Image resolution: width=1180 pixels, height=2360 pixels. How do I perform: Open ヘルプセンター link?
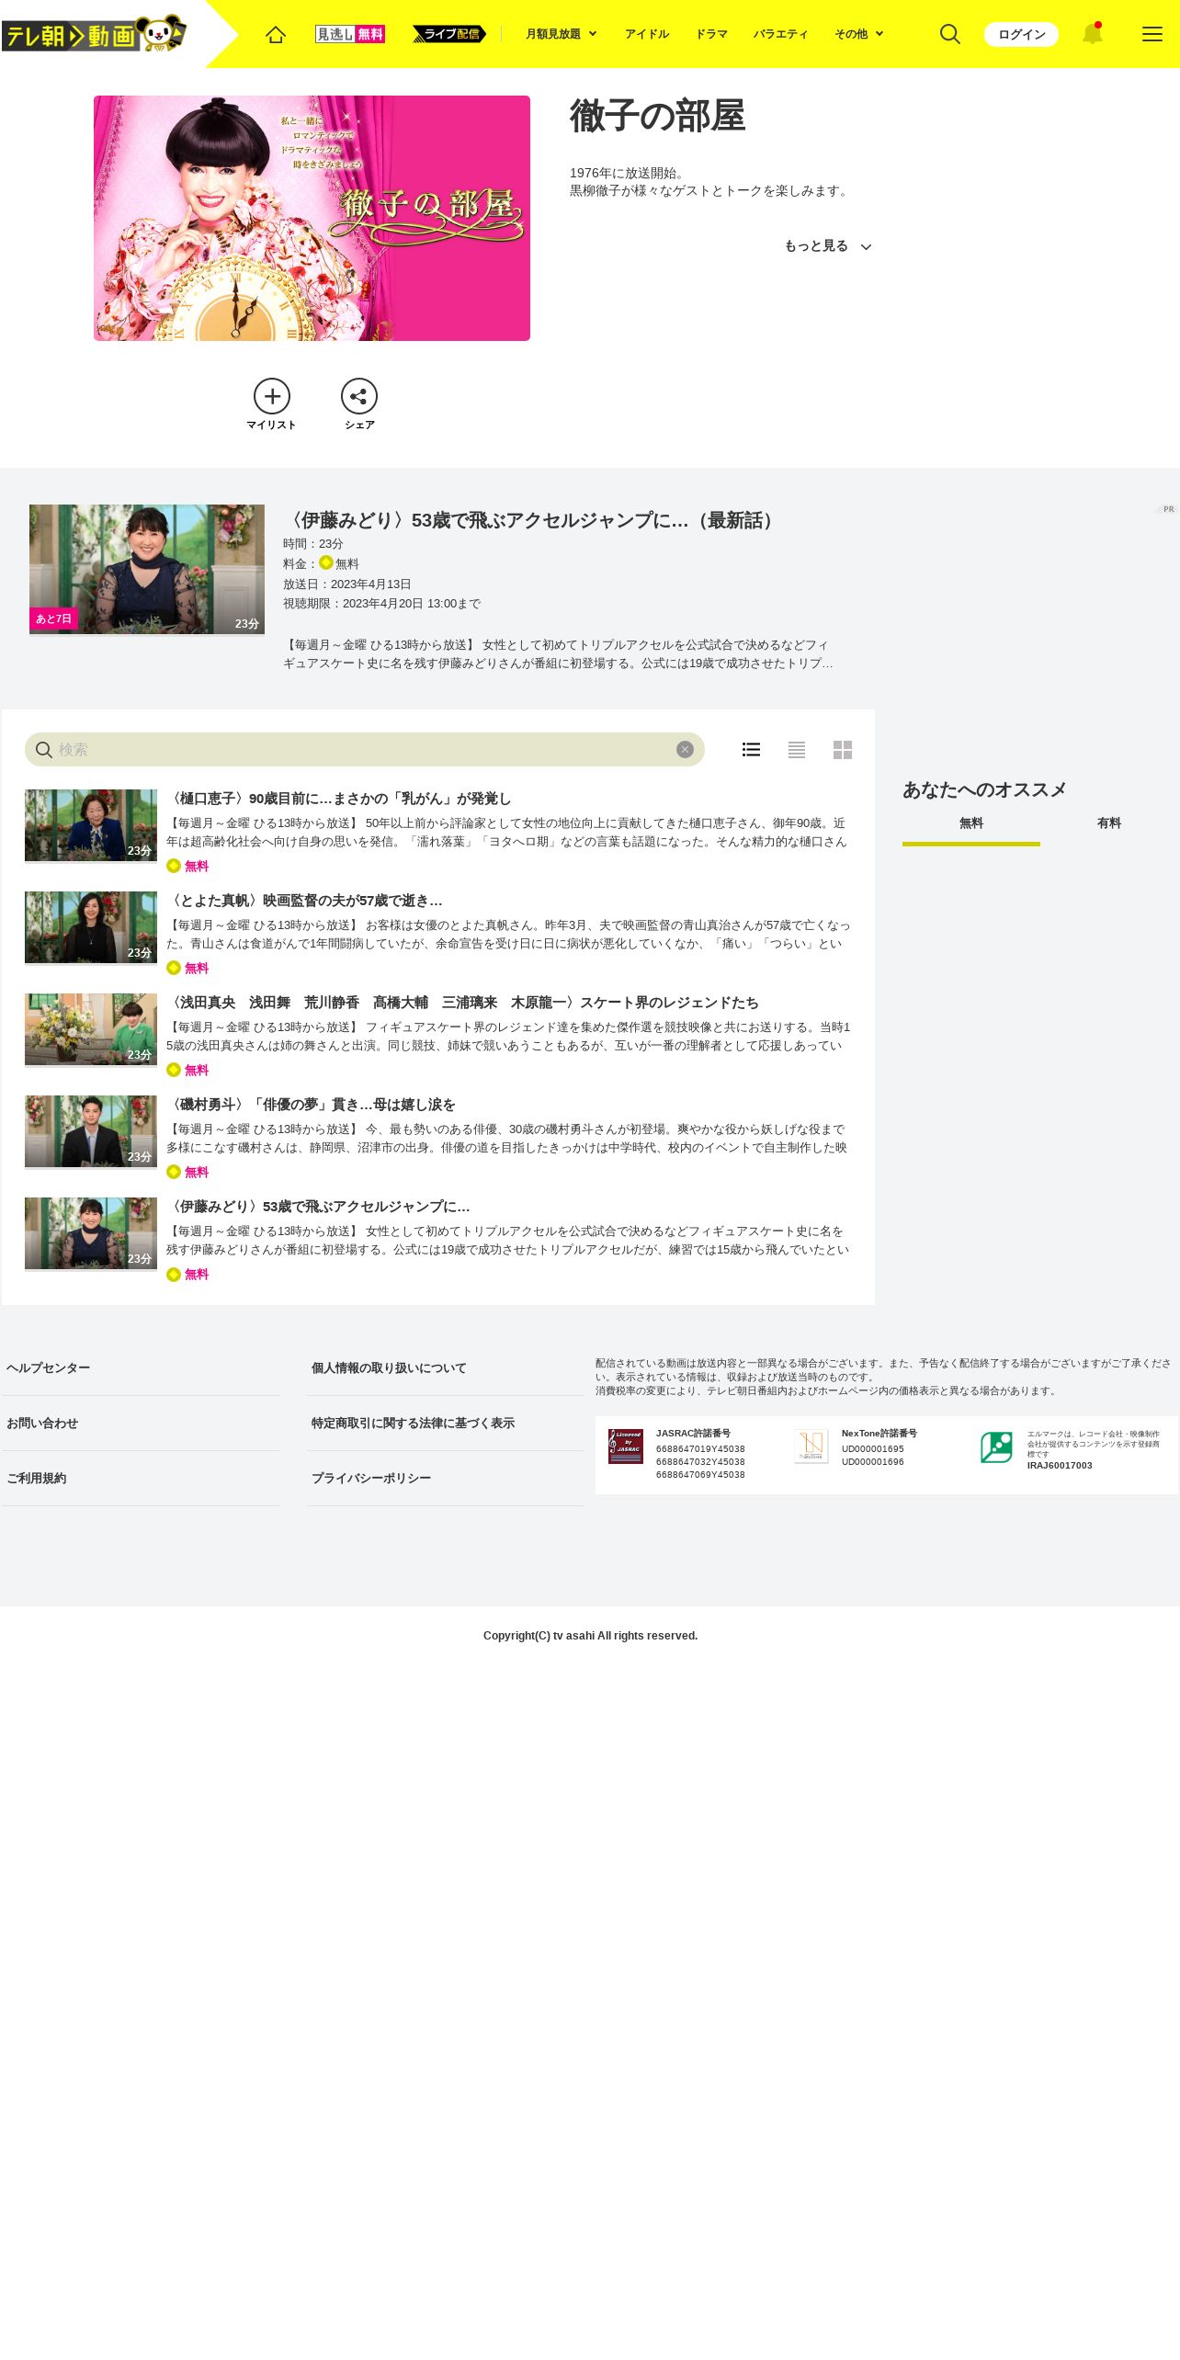tap(49, 1368)
